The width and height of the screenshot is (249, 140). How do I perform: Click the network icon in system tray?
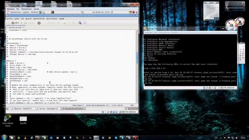tap(233, 138)
